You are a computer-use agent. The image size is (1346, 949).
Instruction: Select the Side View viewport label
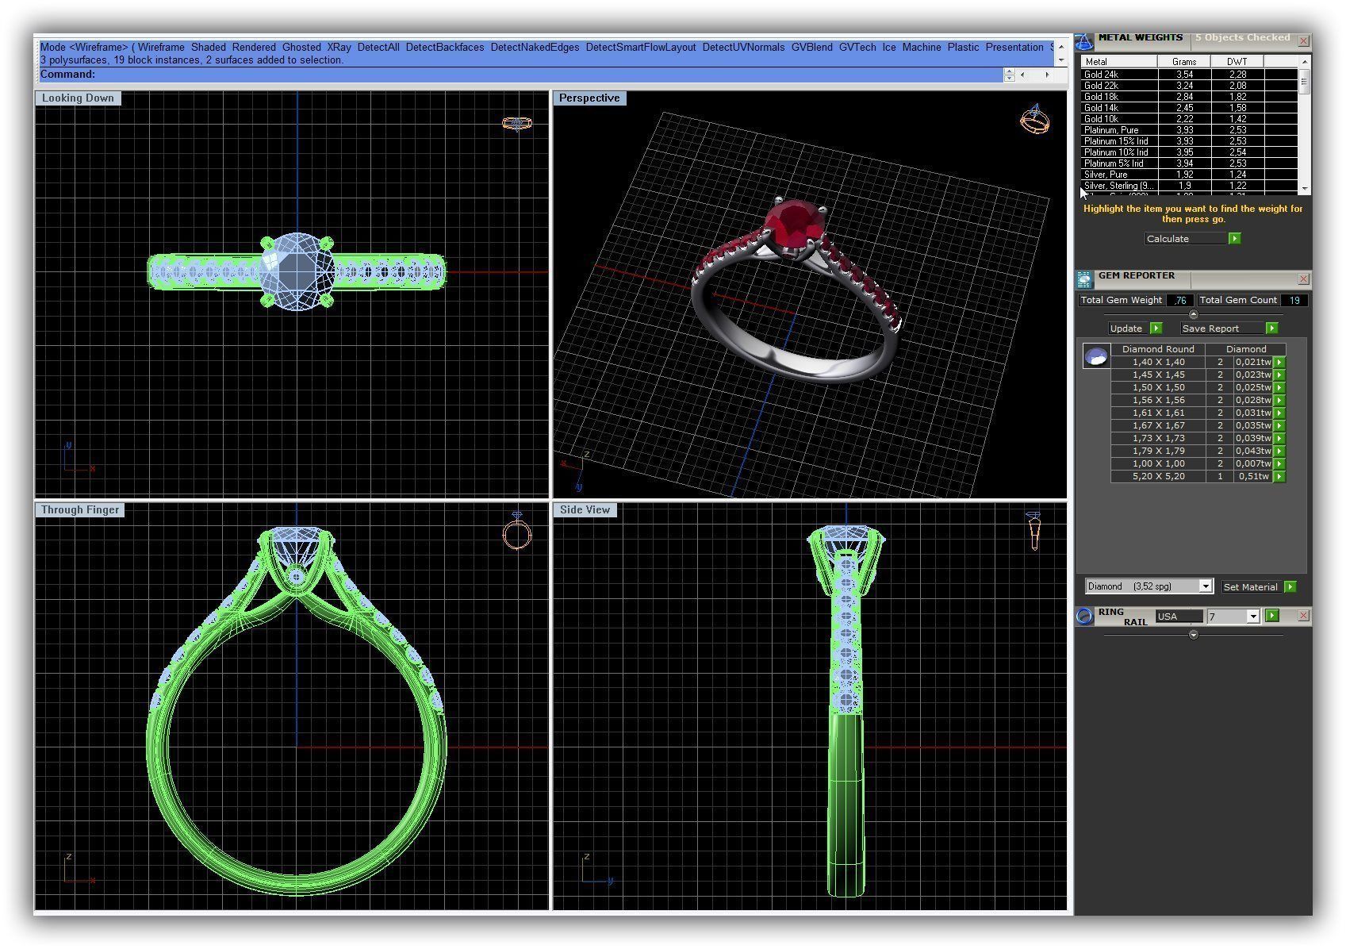click(585, 510)
